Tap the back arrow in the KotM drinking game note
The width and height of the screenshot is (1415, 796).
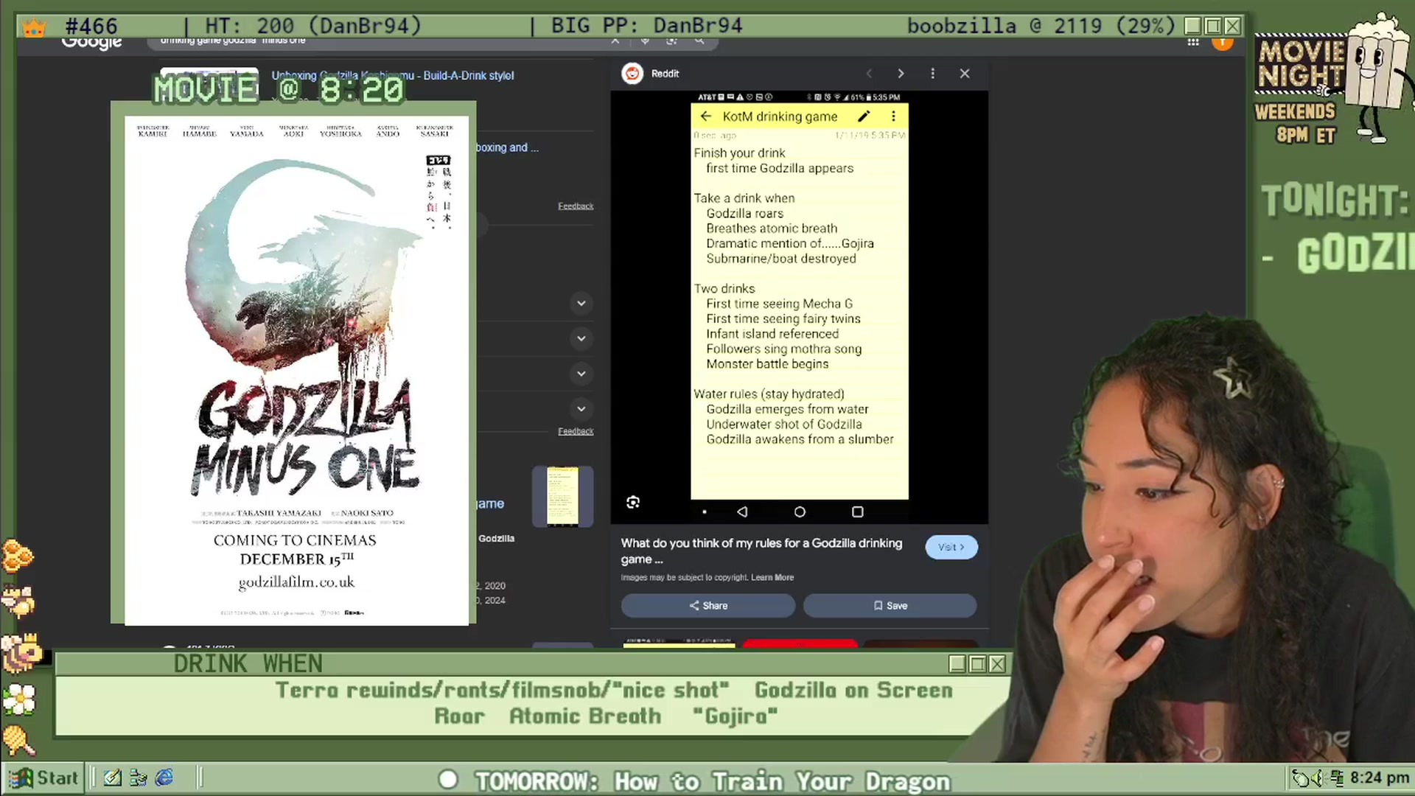706,116
